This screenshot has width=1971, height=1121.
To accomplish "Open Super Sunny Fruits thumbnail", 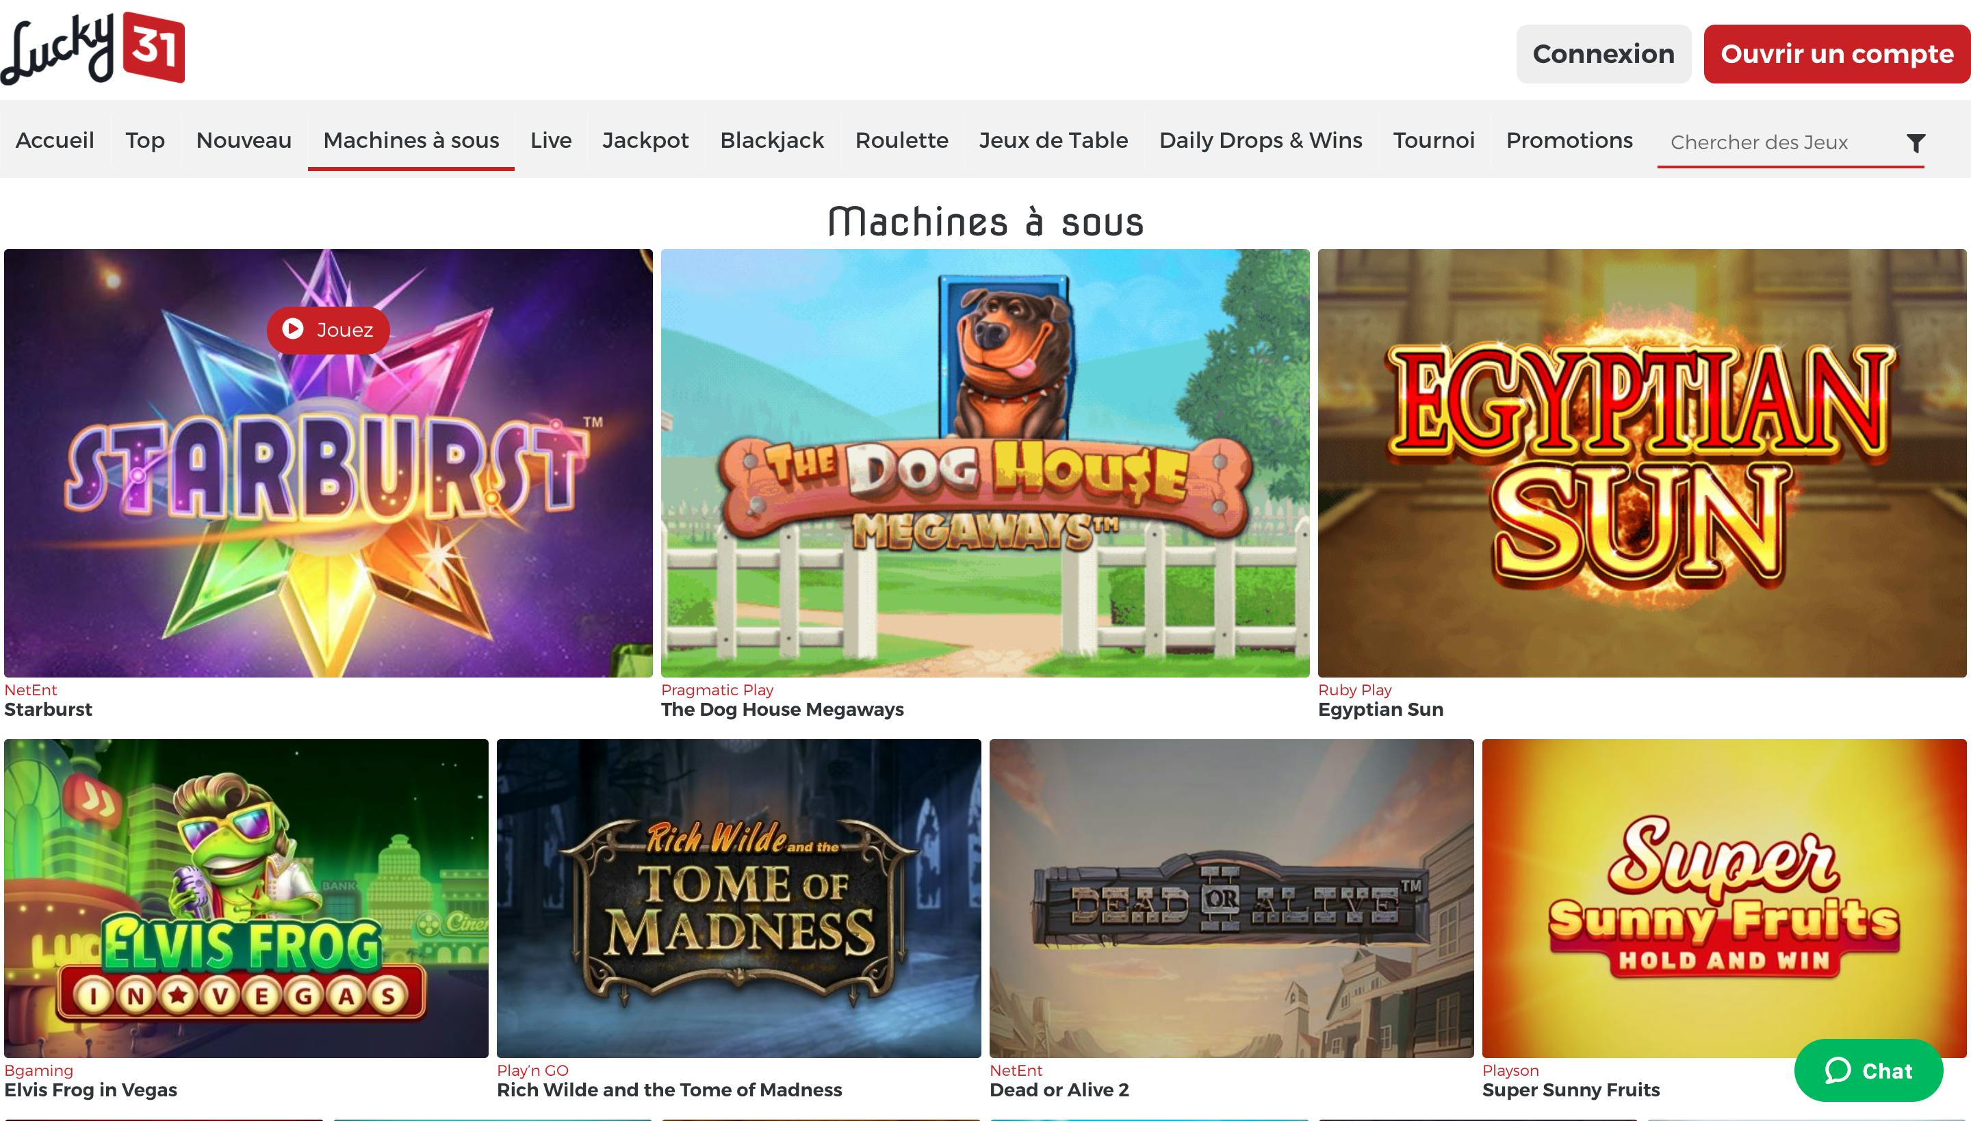I will pos(1725,898).
